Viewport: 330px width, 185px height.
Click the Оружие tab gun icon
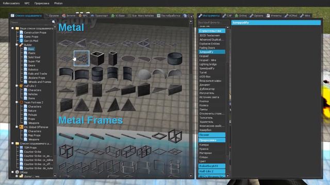click(x=47, y=15)
